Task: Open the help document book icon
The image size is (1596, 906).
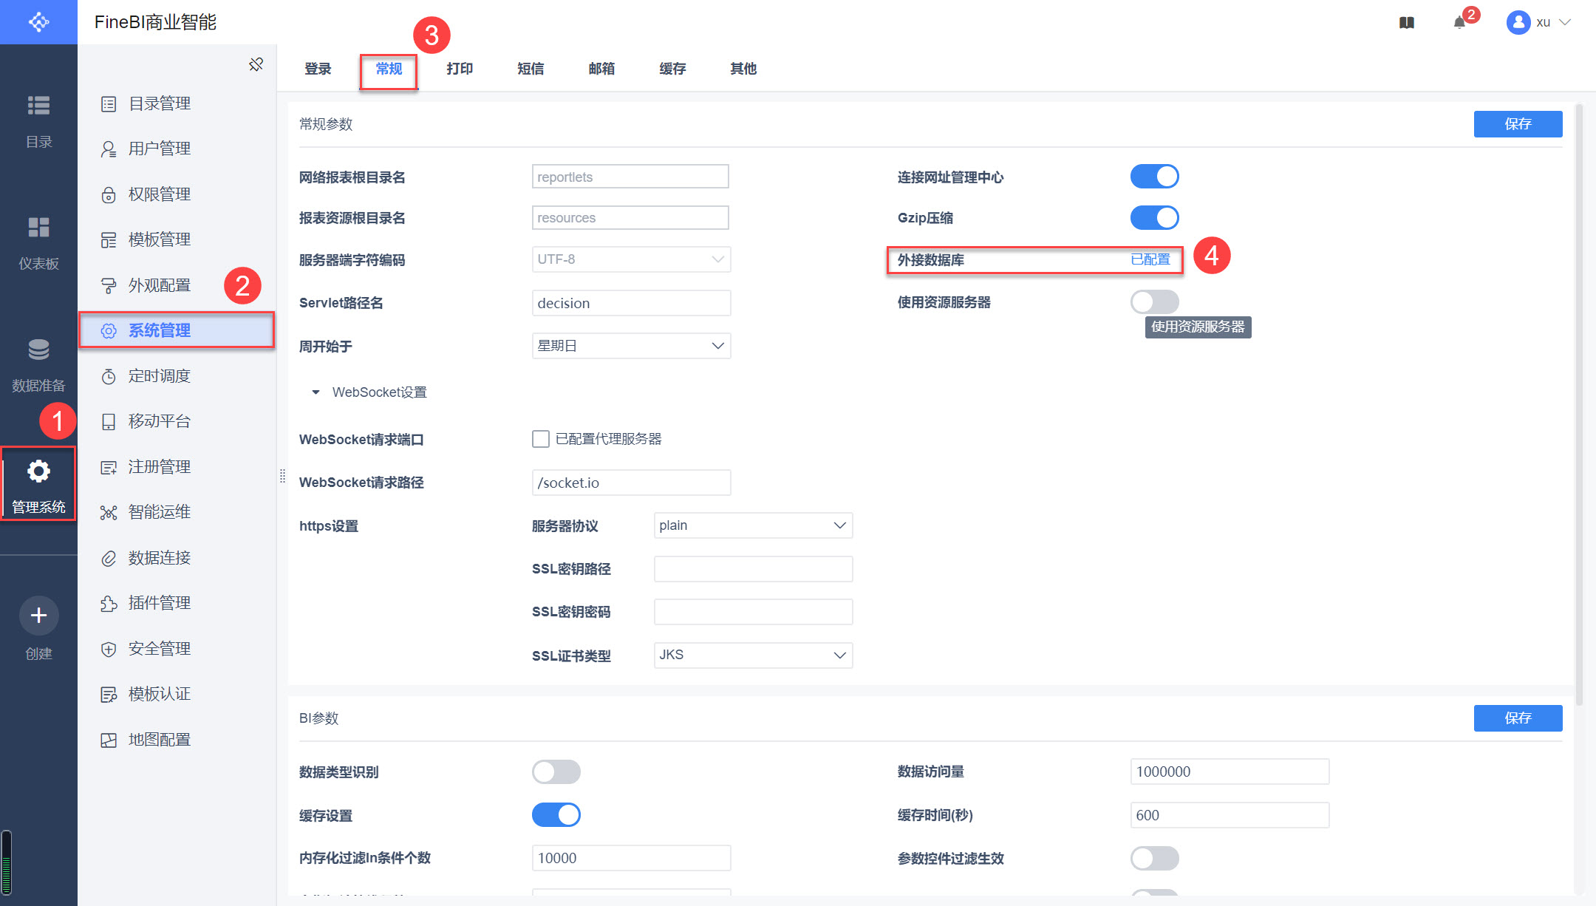Action: pyautogui.click(x=1407, y=22)
